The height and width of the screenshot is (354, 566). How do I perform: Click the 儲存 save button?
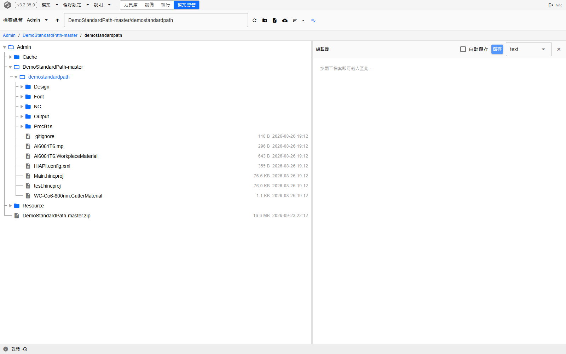[497, 49]
